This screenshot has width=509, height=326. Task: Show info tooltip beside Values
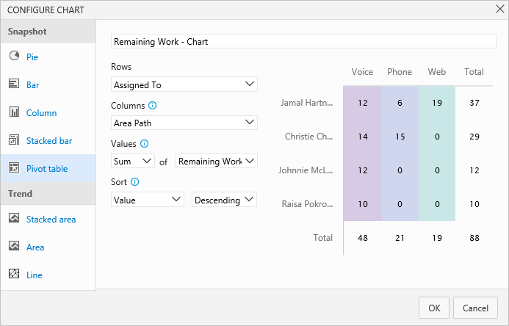point(145,143)
